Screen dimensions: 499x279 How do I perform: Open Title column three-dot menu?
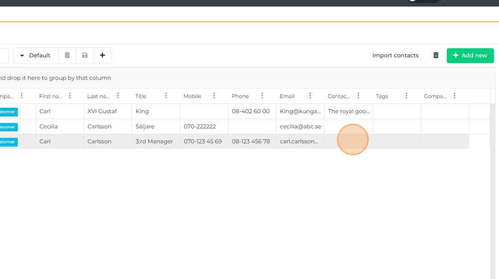pyautogui.click(x=166, y=96)
